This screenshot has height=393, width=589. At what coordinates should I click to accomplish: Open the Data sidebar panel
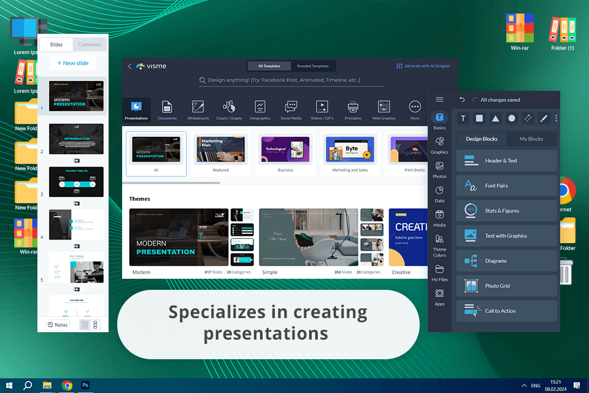click(439, 195)
